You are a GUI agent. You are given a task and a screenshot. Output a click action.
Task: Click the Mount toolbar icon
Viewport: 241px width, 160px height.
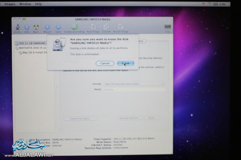(47, 27)
